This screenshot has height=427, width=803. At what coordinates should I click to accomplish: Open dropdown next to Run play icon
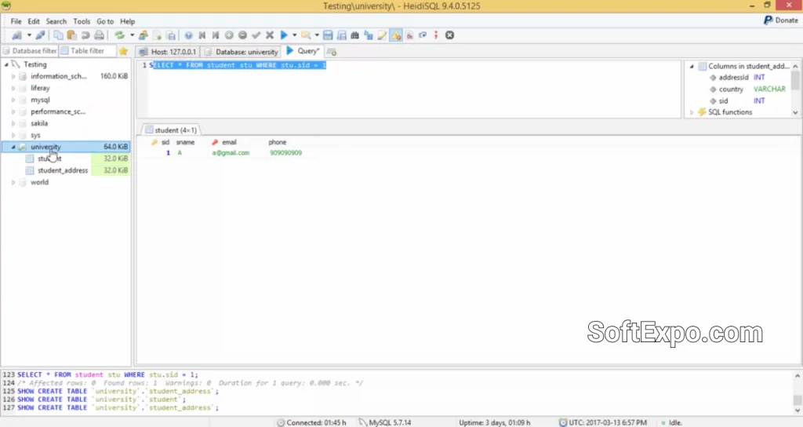point(295,35)
